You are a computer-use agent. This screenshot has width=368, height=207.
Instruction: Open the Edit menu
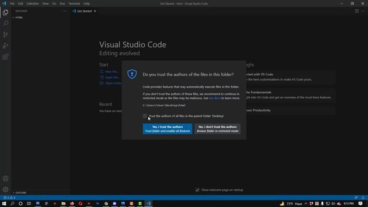(21, 3)
